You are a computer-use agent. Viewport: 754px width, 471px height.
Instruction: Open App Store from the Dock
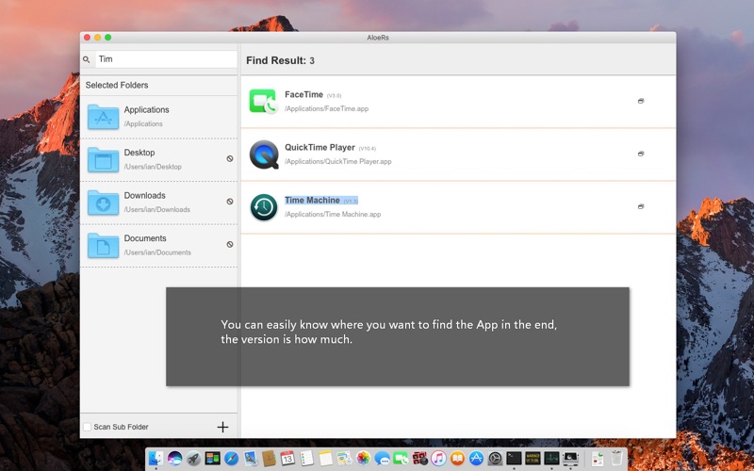(476, 459)
